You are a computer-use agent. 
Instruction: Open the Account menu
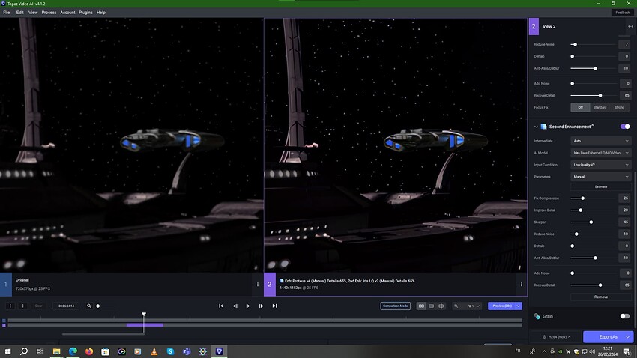click(x=67, y=13)
